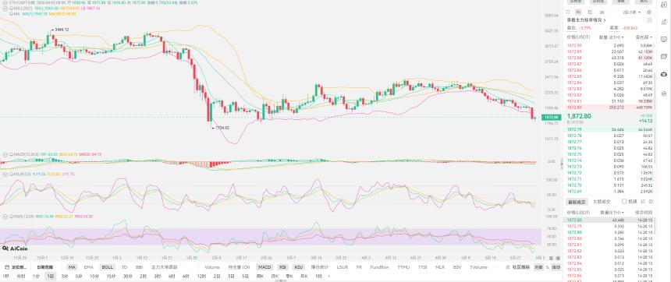
Task: Select the 自动 auto scale option
Action: [556, 267]
